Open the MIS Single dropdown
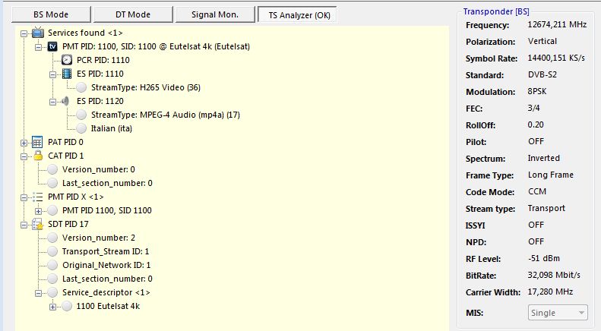This screenshot has width=601, height=331. tap(558, 313)
